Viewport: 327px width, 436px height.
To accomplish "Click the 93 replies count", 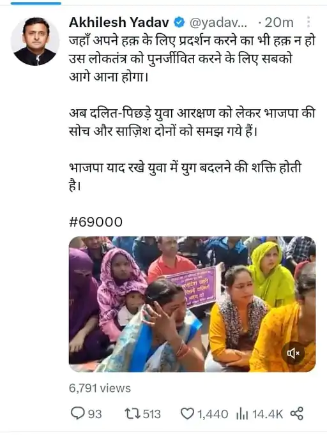I will [95, 414].
